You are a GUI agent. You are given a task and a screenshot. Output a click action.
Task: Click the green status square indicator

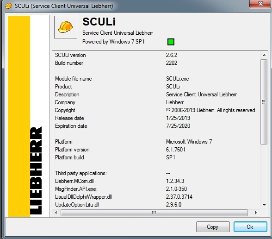[171, 42]
